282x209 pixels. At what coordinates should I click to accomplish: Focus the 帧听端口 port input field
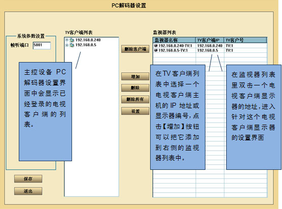42,45
